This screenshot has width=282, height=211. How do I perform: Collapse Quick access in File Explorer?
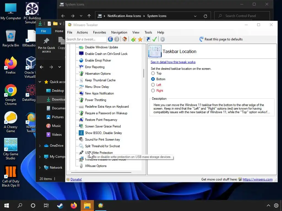(x=40, y=82)
